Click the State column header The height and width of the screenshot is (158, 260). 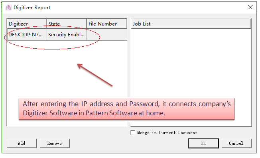67,24
